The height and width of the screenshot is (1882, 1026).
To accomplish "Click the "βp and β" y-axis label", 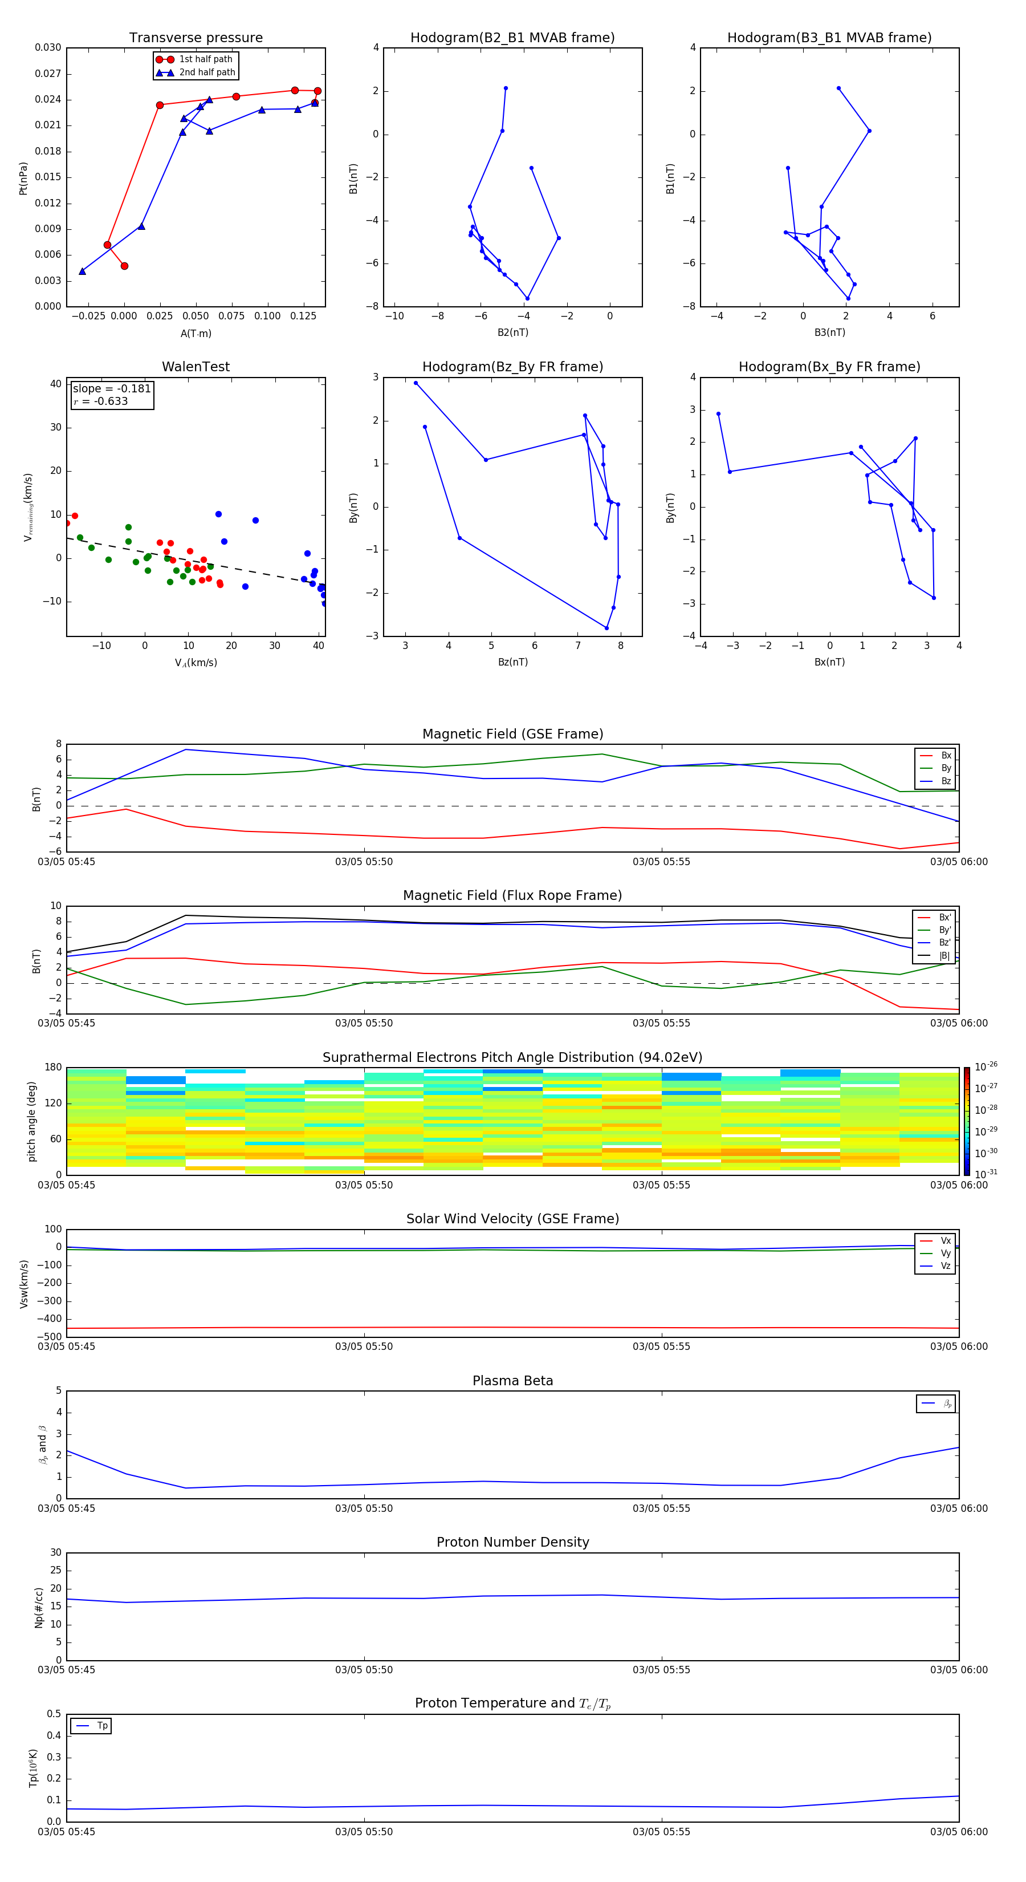I will point(42,1445).
